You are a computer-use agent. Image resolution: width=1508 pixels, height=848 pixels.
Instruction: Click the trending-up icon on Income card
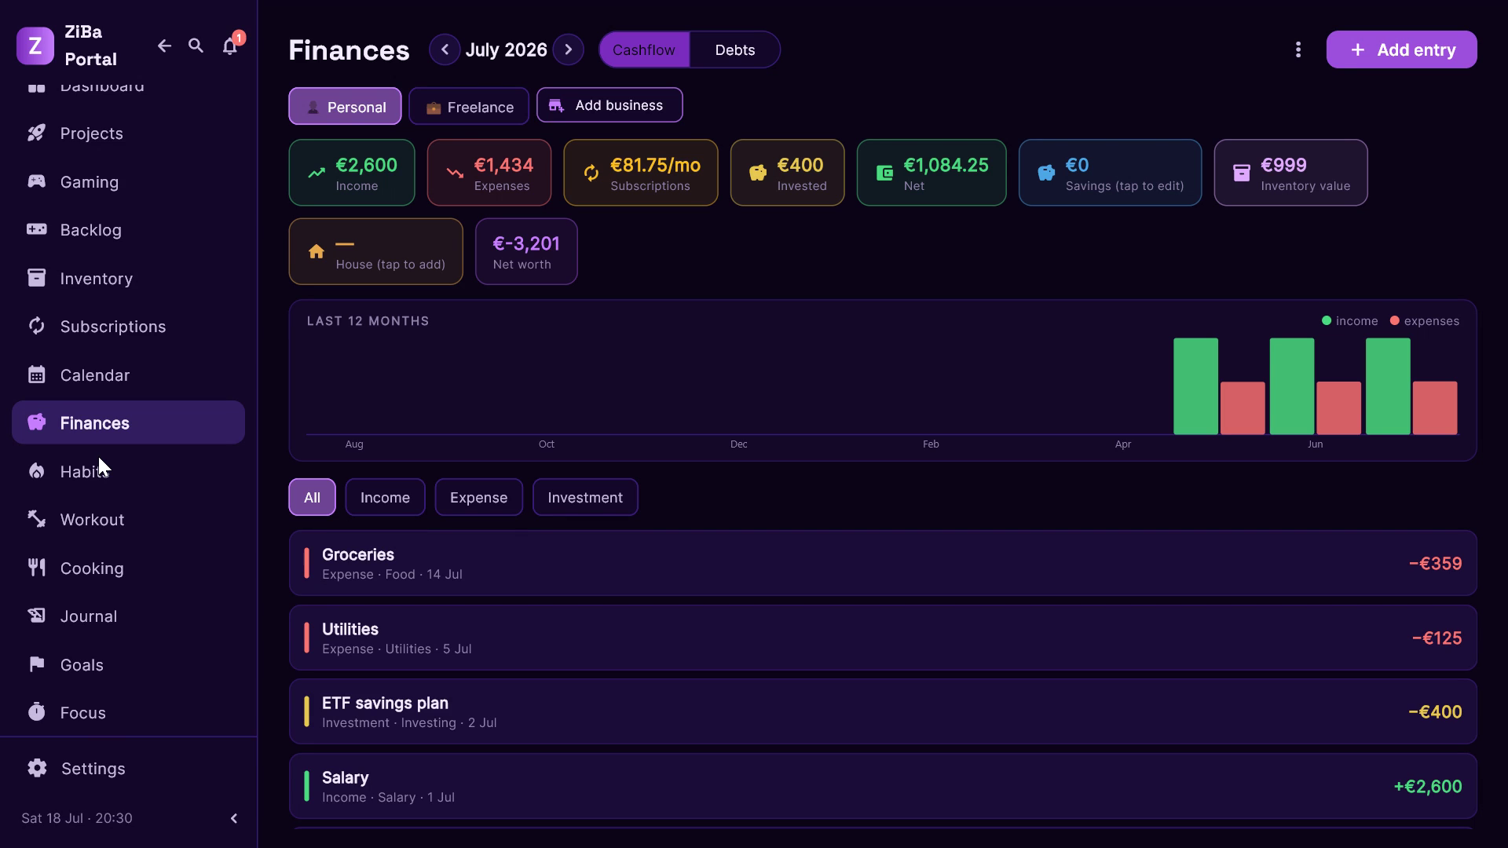(x=317, y=173)
